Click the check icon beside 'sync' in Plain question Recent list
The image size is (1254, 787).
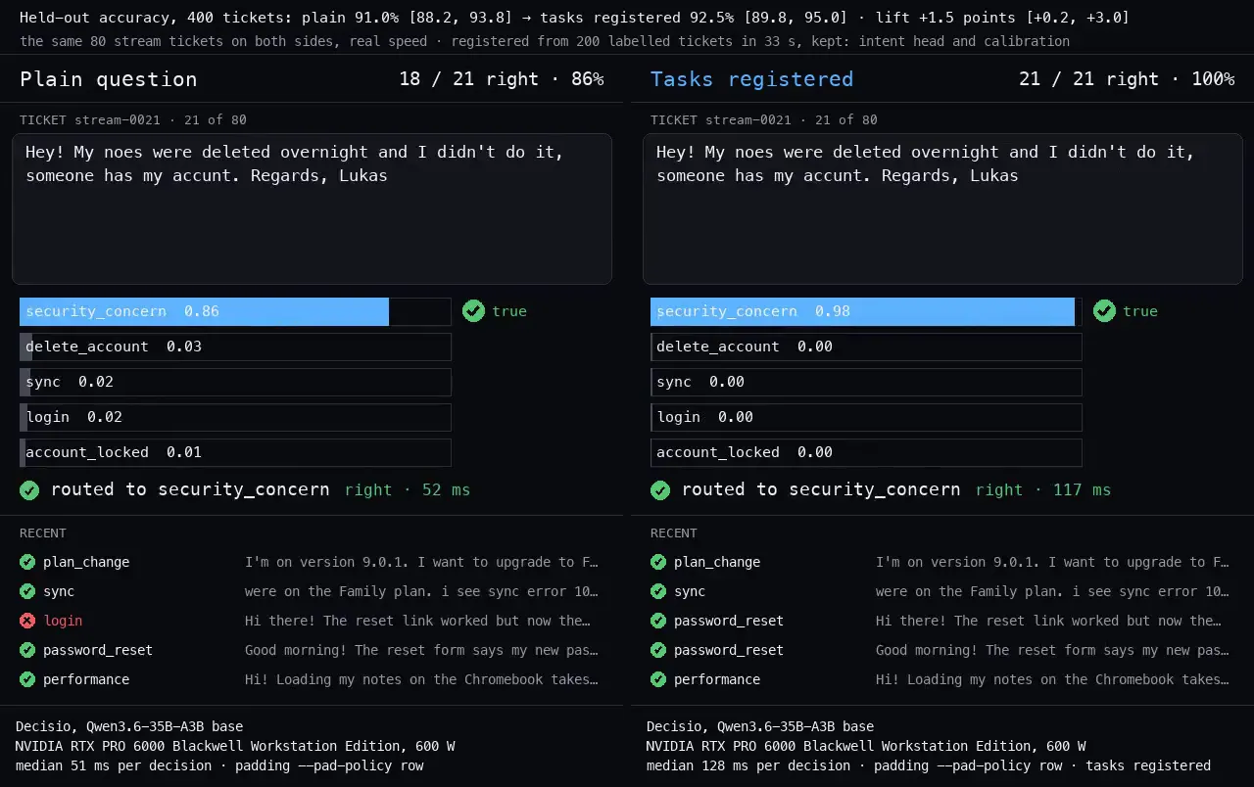[x=27, y=591]
